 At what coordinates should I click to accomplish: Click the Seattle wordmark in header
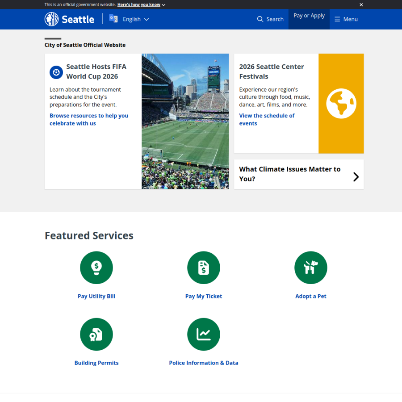[x=78, y=20]
